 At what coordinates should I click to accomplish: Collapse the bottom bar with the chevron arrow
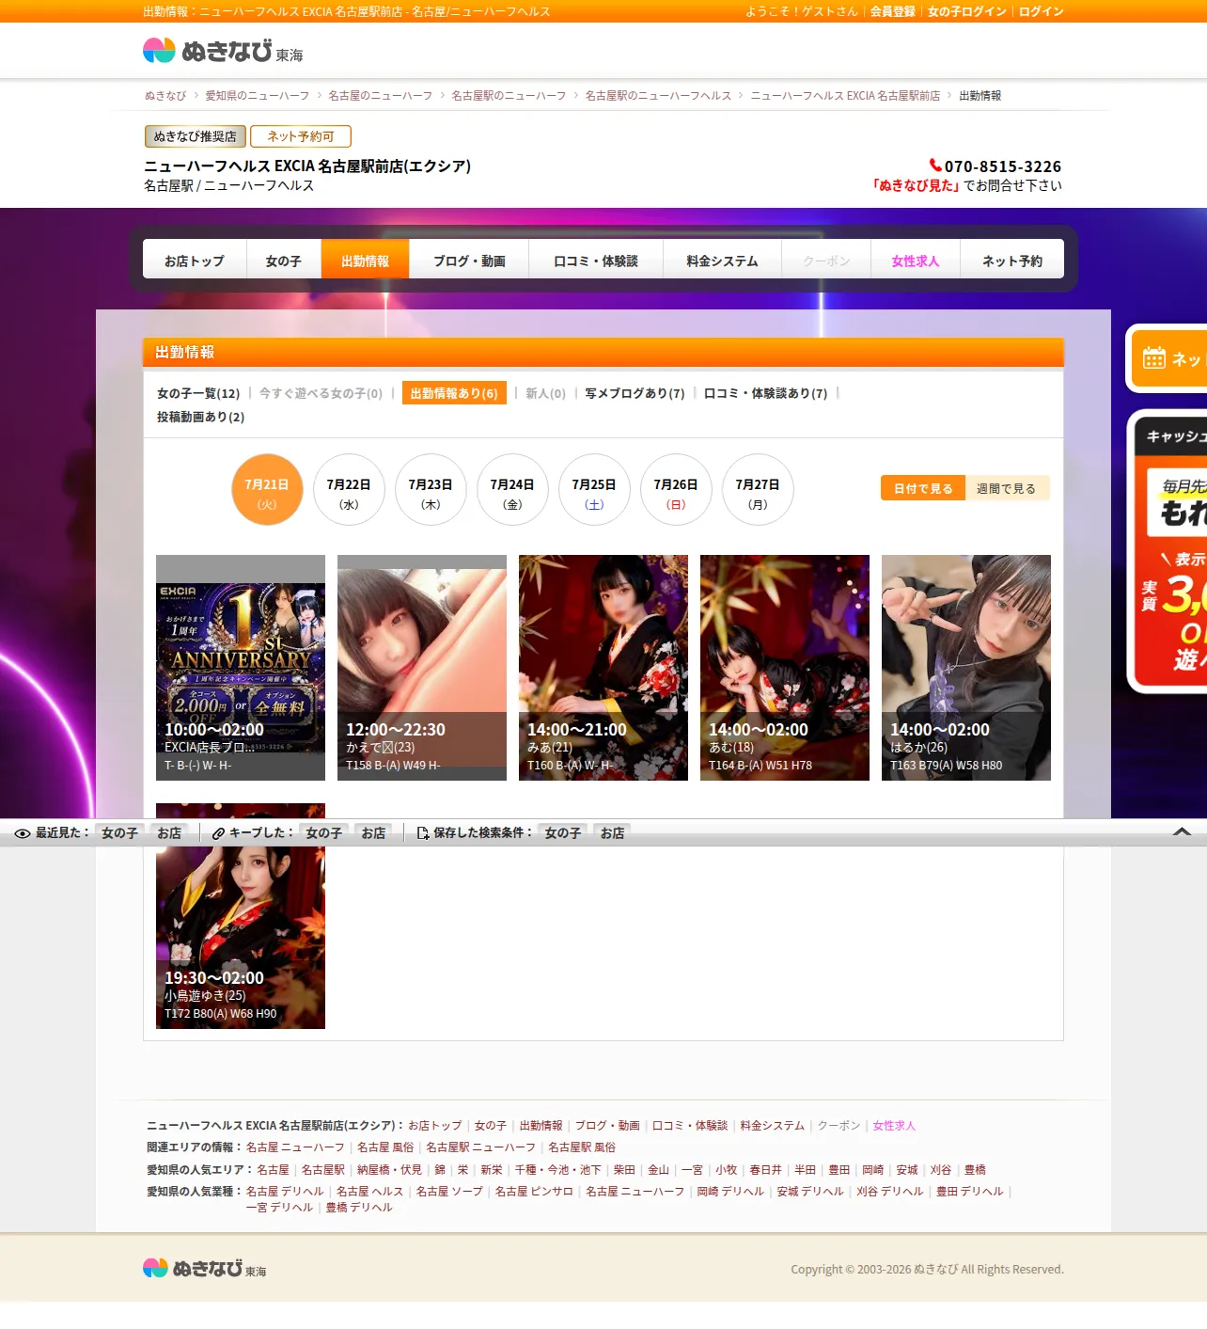pos(1183,832)
